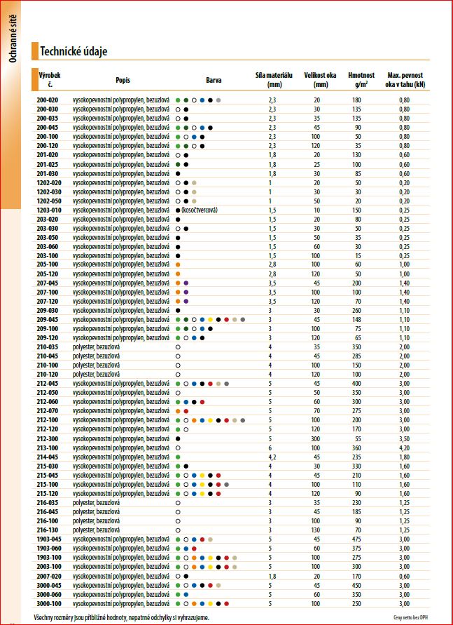The height and width of the screenshot is (625, 453).
Task: Select product number 213-100
Action: (x=48, y=448)
